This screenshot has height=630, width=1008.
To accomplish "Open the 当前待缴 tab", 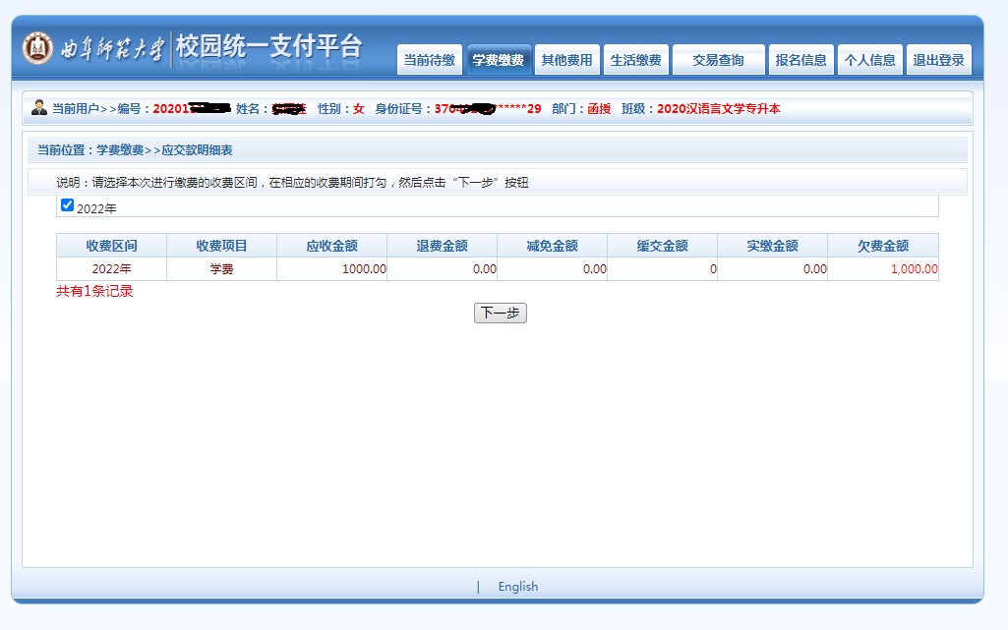I will (x=429, y=60).
